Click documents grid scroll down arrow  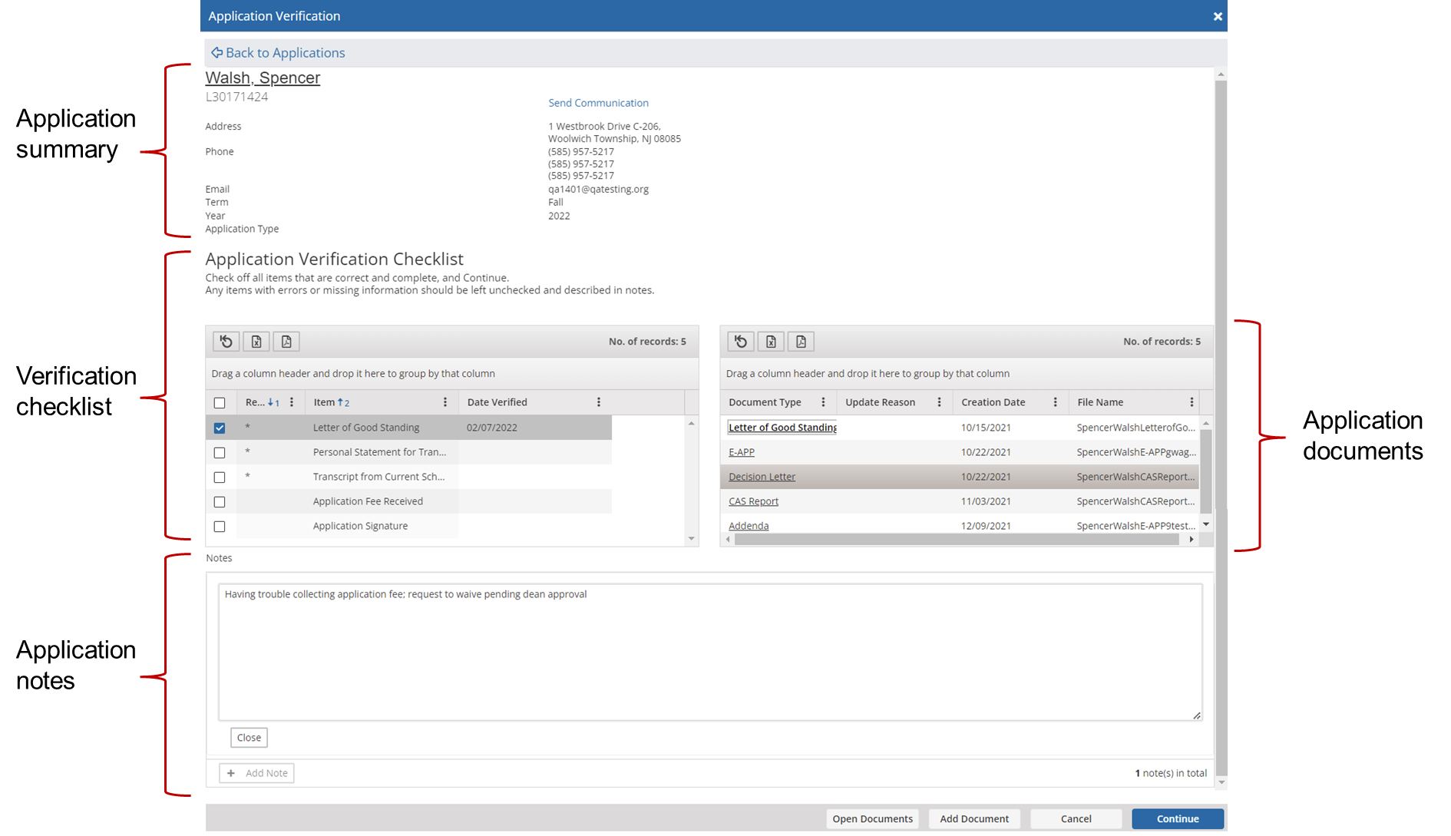tap(1206, 524)
